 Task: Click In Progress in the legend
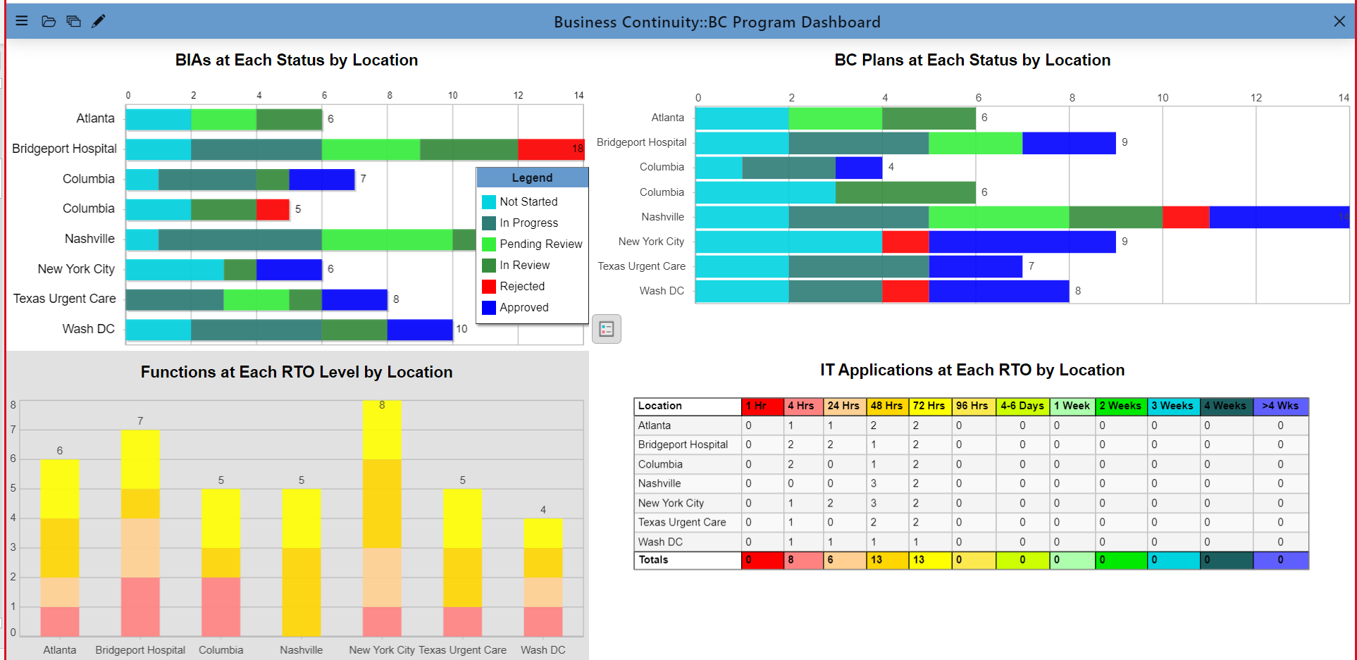[x=528, y=223]
